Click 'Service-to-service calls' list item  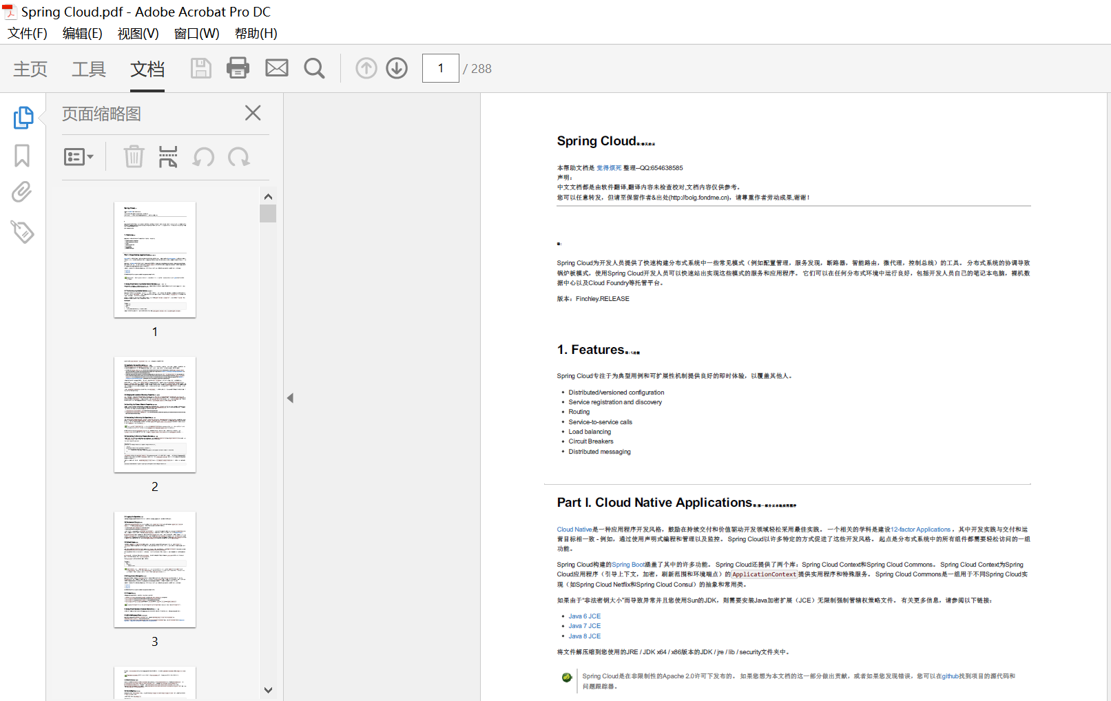tap(600, 422)
